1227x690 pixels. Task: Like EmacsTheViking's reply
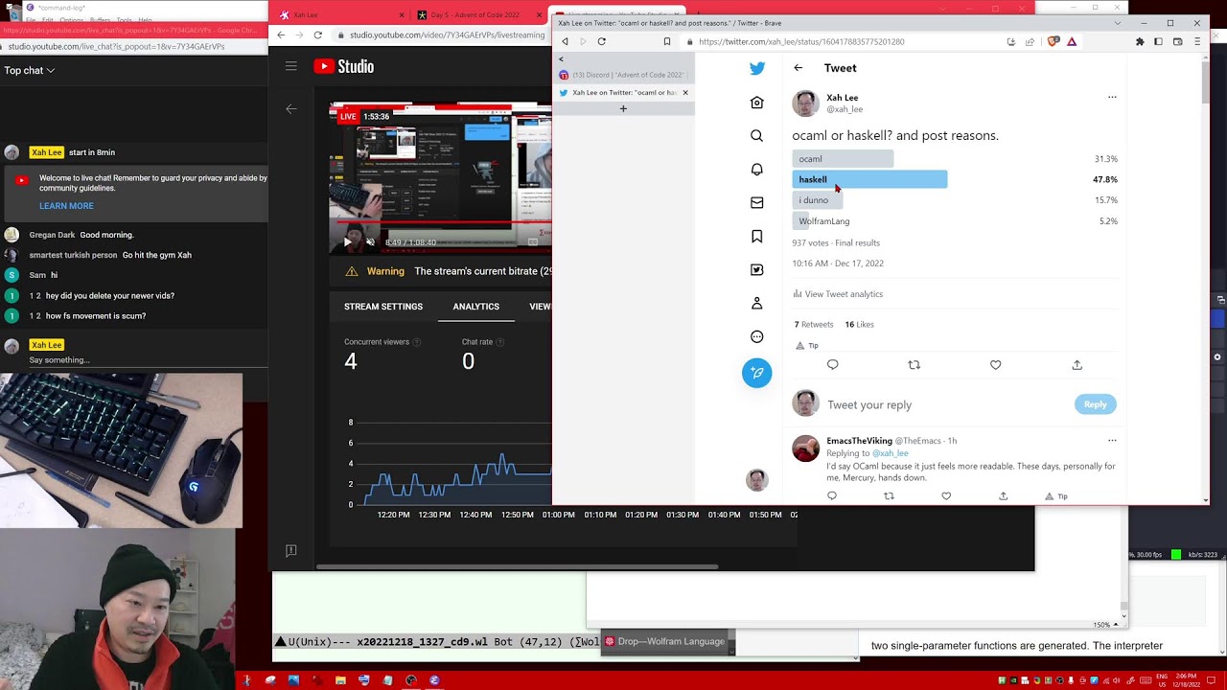tap(946, 496)
